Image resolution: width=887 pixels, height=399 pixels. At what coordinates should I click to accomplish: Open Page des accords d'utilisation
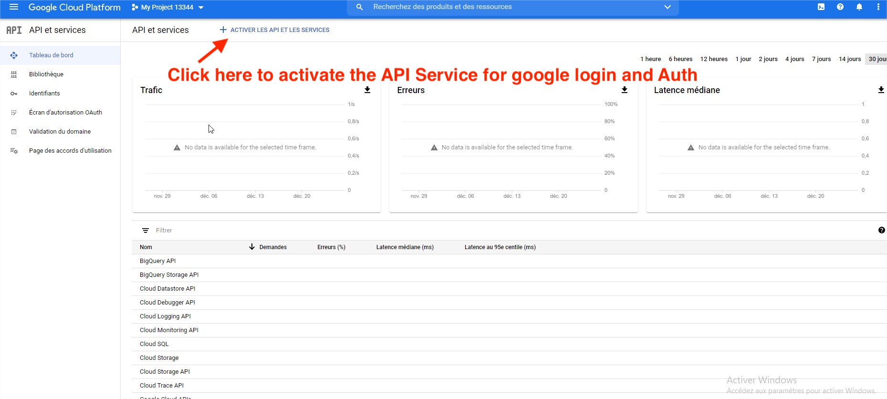click(x=60, y=151)
